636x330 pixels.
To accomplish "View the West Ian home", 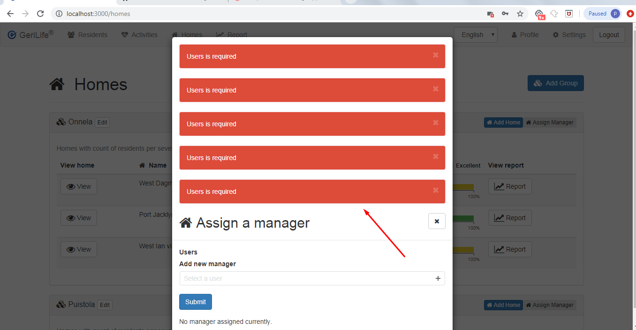I will coord(79,249).
